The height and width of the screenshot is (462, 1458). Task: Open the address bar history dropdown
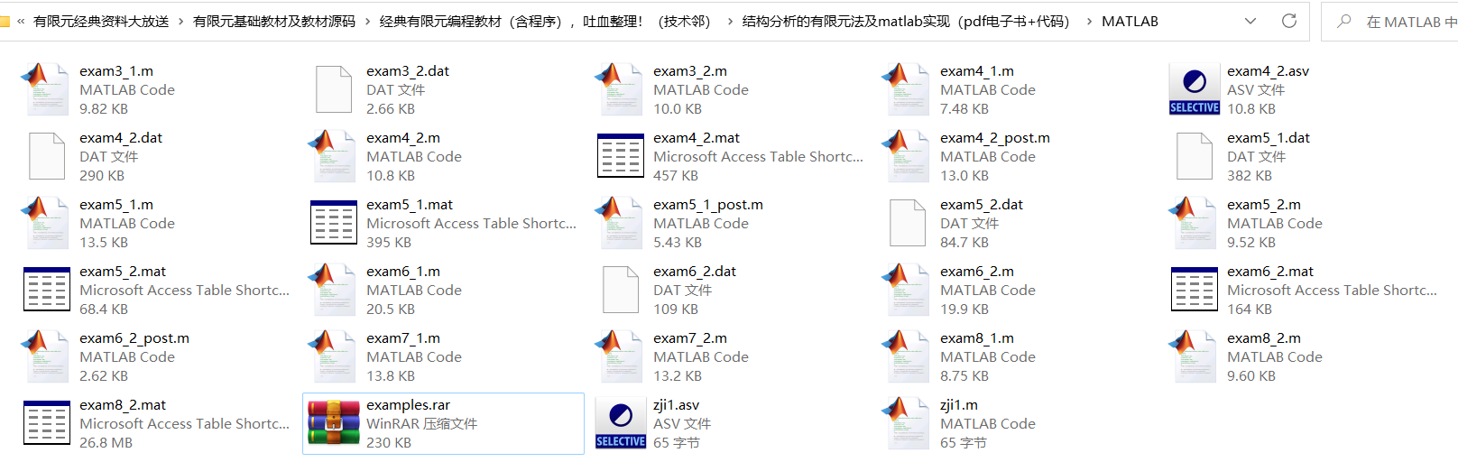[1250, 21]
